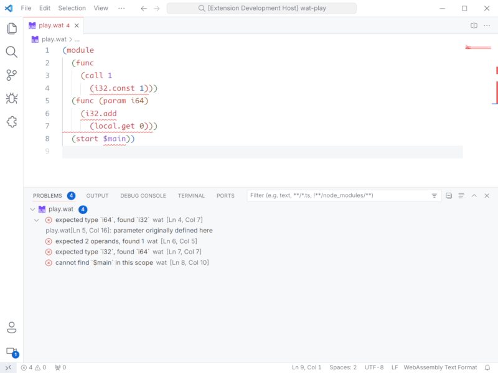The width and height of the screenshot is (498, 373).
Task: Toggle maximized panel size with chevron up
Action: point(474,196)
